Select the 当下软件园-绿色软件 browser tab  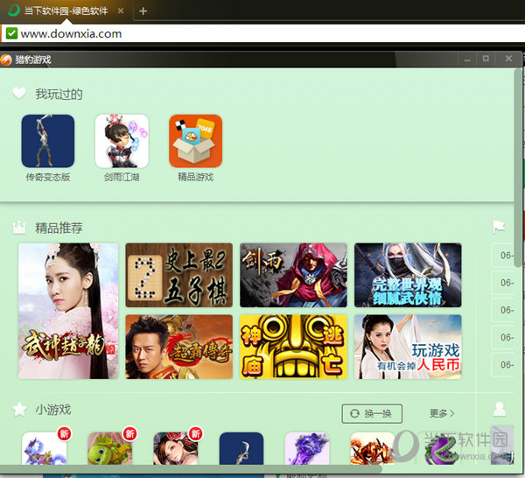point(66,11)
